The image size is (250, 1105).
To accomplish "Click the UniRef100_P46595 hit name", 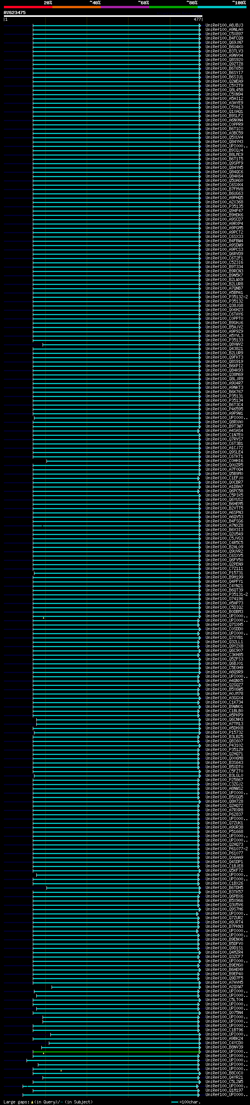I will [224, 409].
